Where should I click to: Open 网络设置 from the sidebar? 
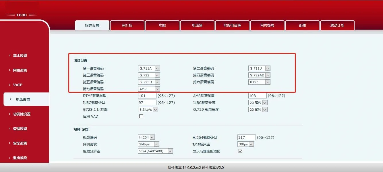click(x=20, y=70)
